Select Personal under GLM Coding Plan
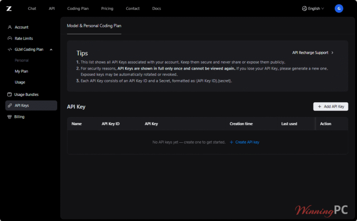The image size is (357, 221). 22,61
